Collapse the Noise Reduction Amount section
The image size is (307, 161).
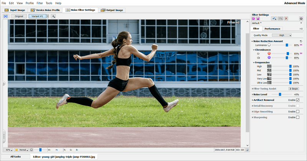click(252, 41)
